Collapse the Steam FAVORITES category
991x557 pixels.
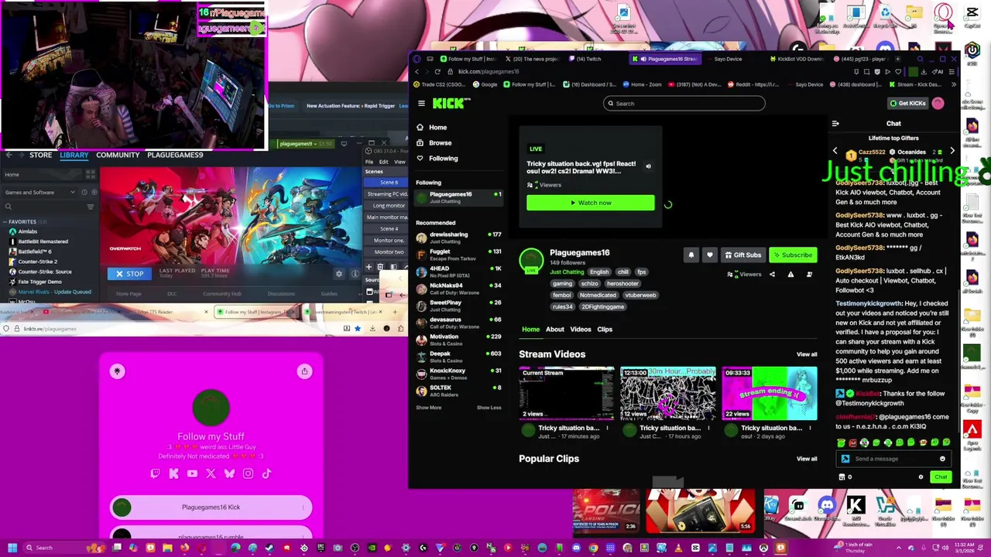coord(5,221)
